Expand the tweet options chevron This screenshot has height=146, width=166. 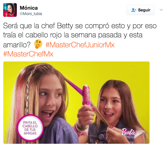tap(161, 10)
